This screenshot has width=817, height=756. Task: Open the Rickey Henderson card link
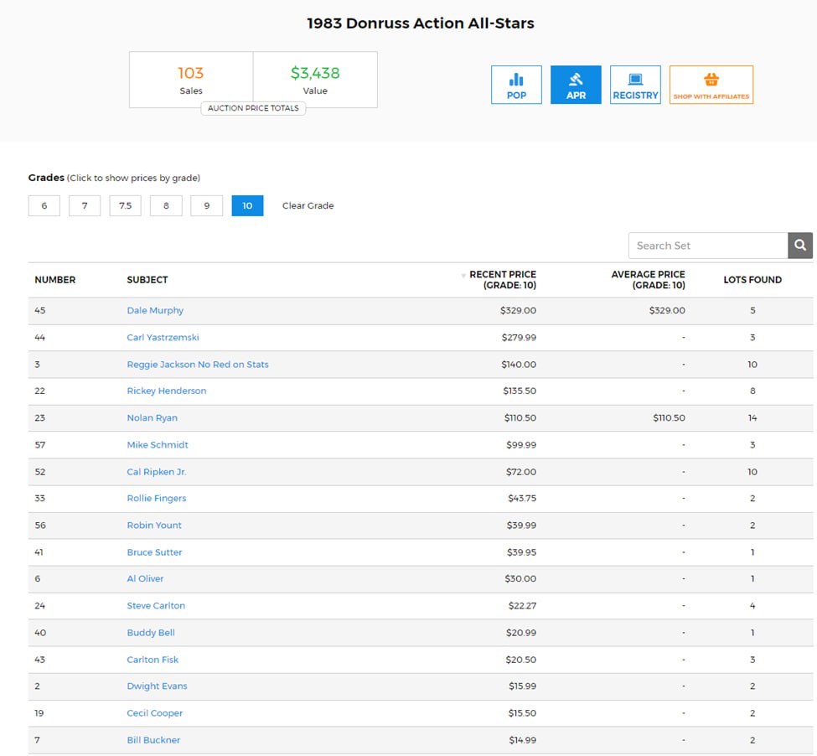(167, 391)
